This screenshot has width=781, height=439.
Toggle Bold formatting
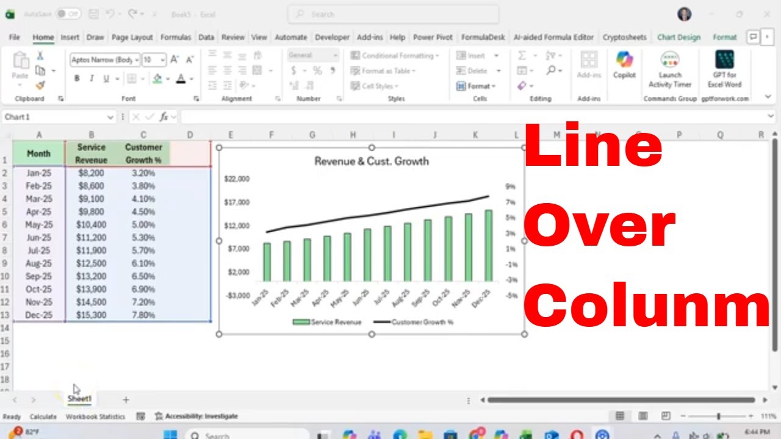point(77,79)
